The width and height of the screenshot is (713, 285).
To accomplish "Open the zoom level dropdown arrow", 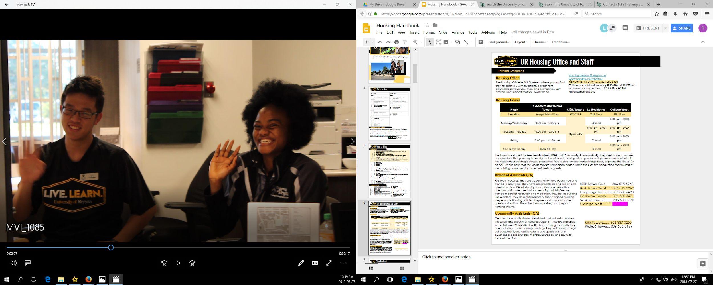I will 421,42.
